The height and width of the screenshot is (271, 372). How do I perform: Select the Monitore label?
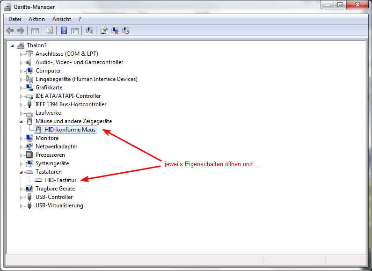point(47,138)
